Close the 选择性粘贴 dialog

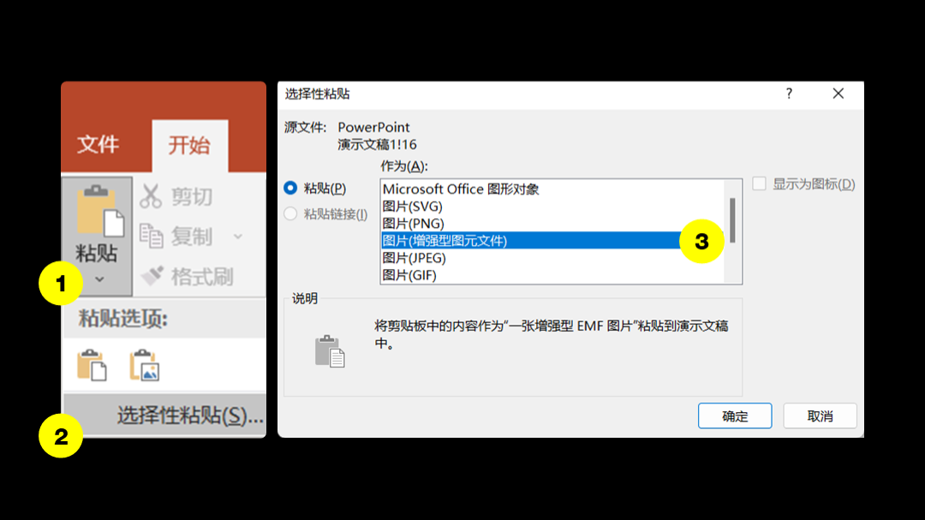click(x=838, y=94)
